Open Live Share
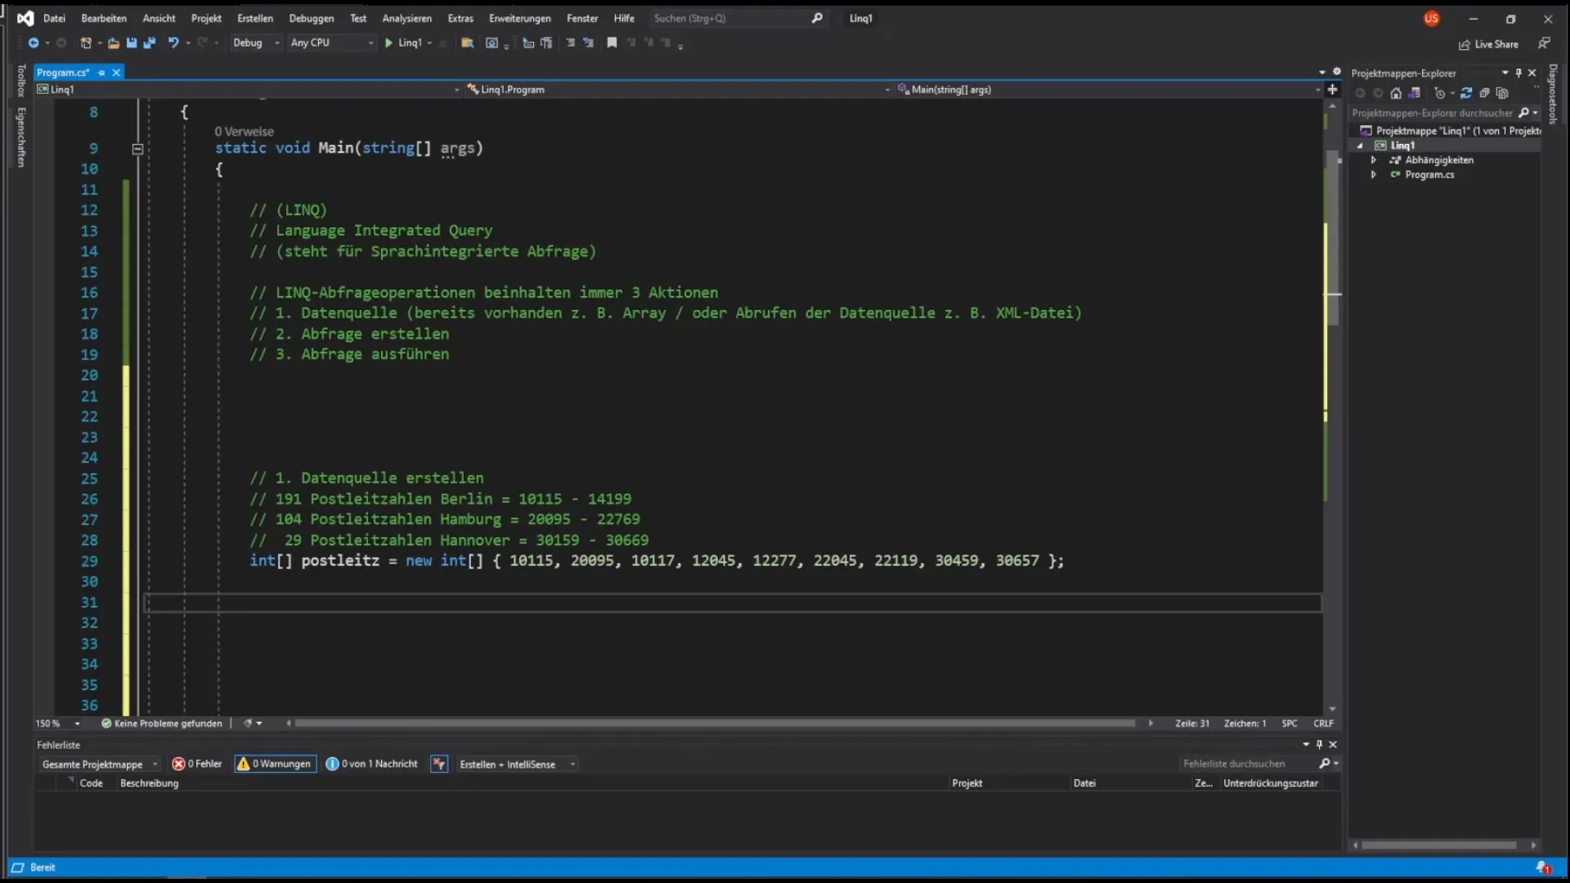Screen dimensions: 1570x883 pyautogui.click(x=1488, y=44)
